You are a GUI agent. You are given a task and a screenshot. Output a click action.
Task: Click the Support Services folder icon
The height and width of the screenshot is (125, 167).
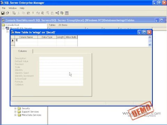pyautogui.click(x=19, y=112)
